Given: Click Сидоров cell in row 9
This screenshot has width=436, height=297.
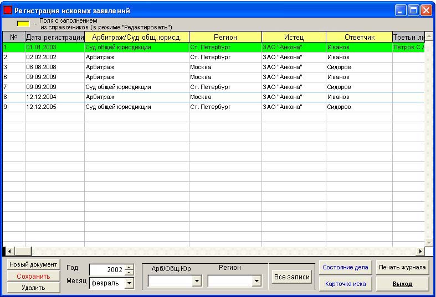Looking at the screenshot, I should 359,107.
